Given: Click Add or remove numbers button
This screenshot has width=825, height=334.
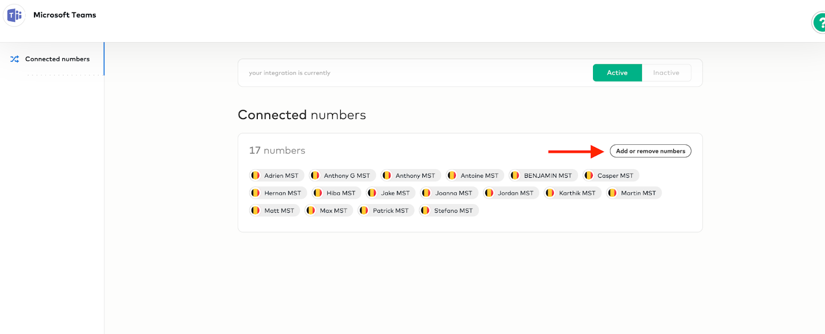Looking at the screenshot, I should tap(651, 151).
